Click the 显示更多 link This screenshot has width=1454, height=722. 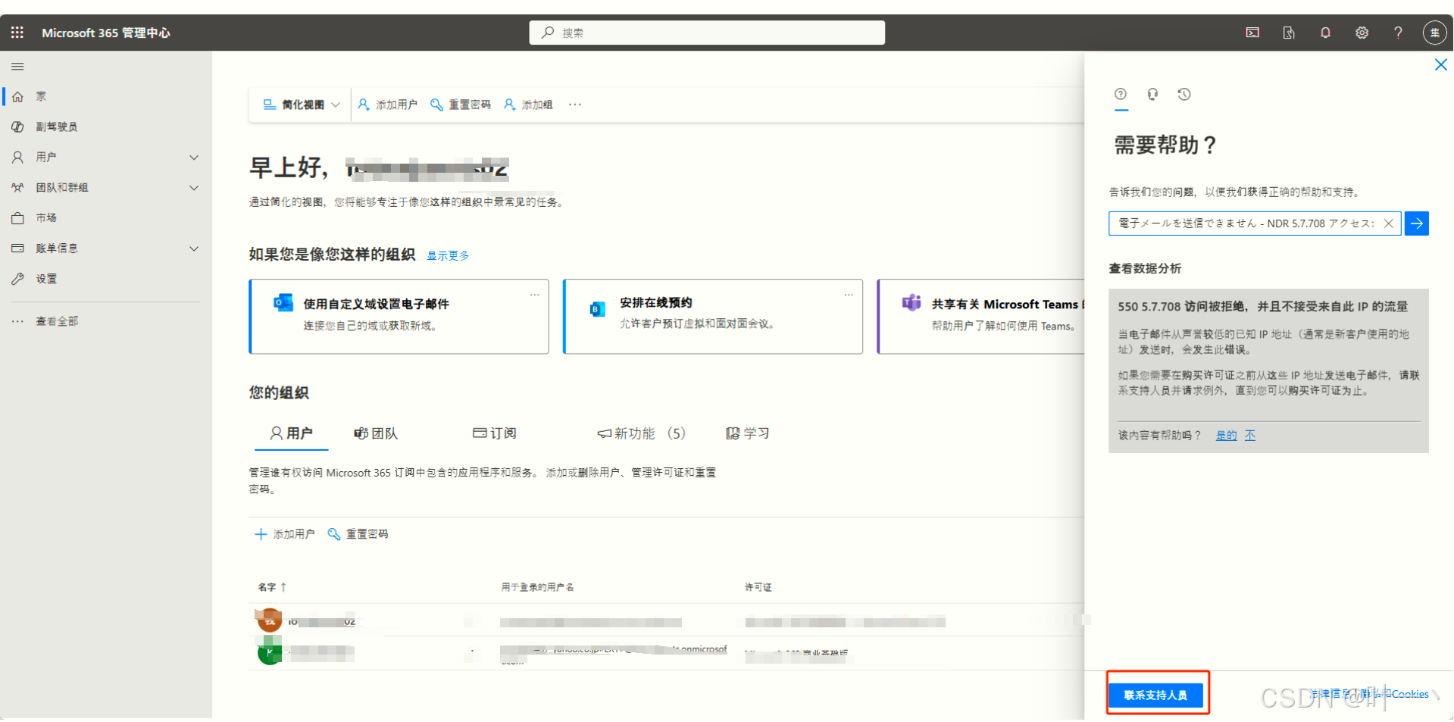448,255
